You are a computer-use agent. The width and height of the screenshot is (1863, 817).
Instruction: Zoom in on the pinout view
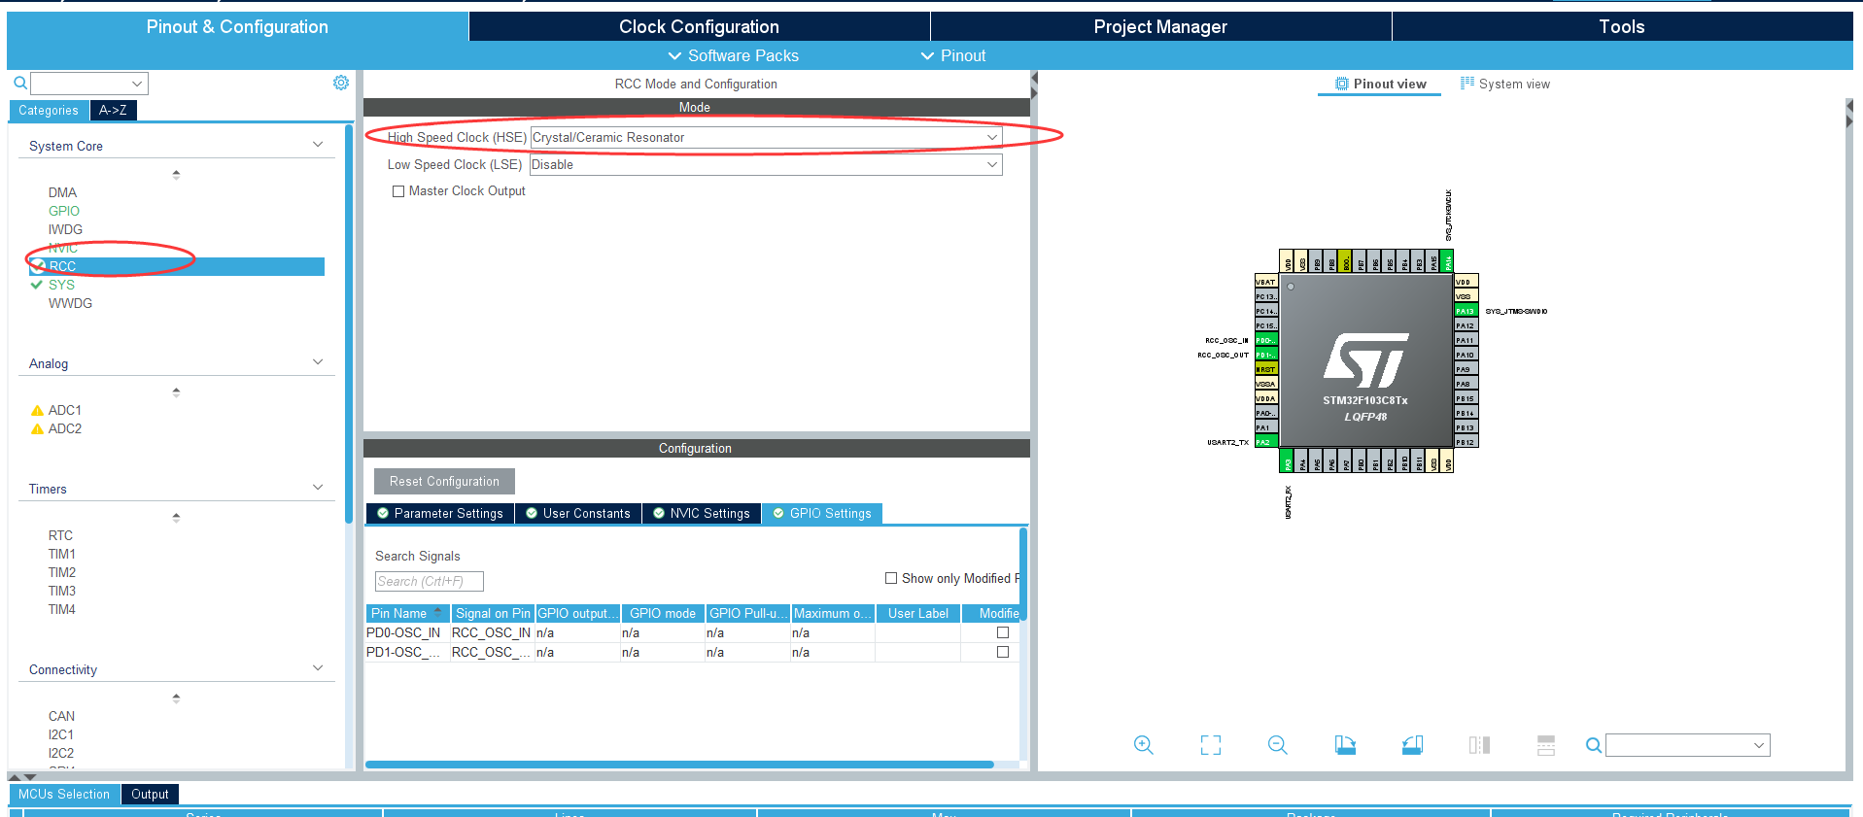coord(1144,745)
